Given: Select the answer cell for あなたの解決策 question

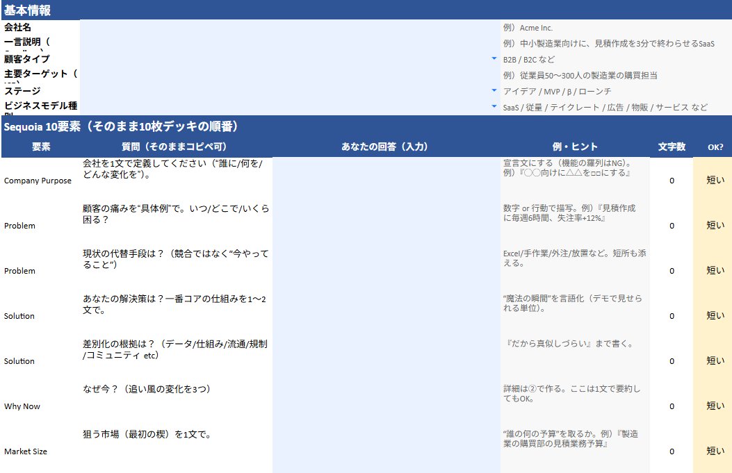Looking at the screenshot, I should [386, 316].
